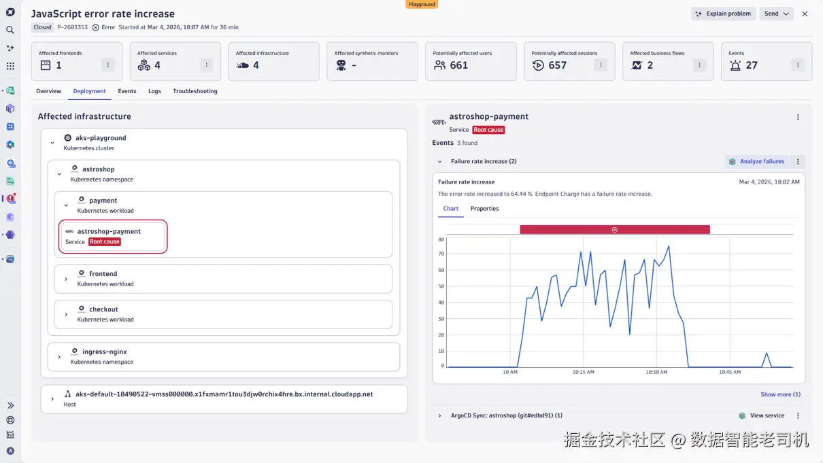Open the lifebuoy support icon in sidebar
Screen dimensions: 823x463
[x=10, y=420]
